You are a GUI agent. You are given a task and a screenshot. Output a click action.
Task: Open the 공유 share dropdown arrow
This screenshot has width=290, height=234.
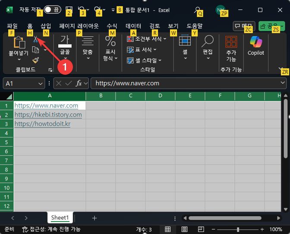click(282, 26)
